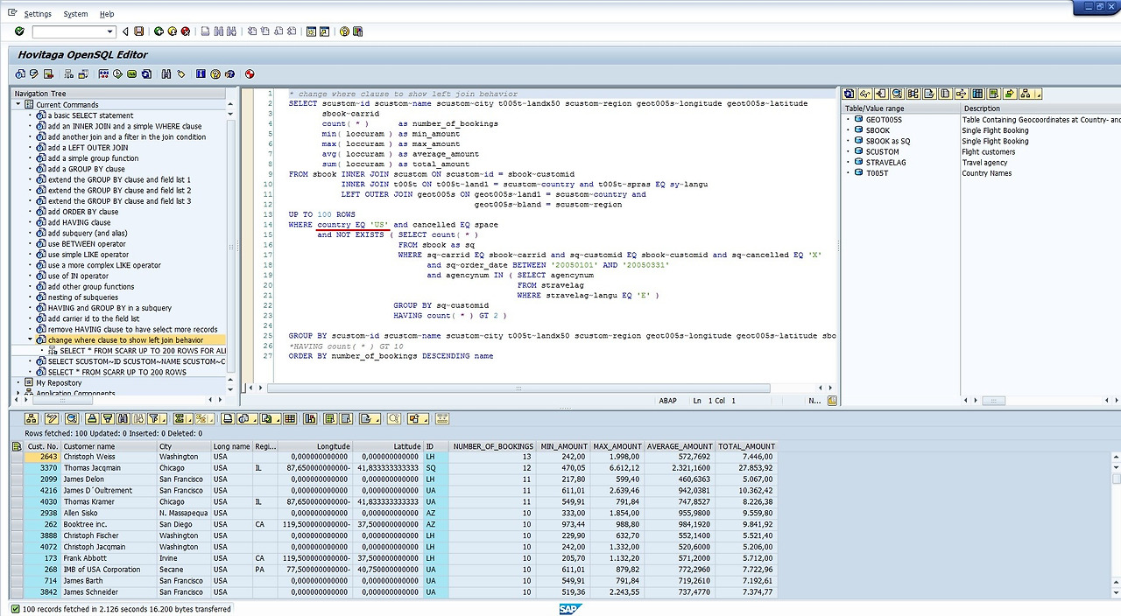Click the Cust. No. column header
Viewport: 1121px width, 616px height.
coord(42,446)
